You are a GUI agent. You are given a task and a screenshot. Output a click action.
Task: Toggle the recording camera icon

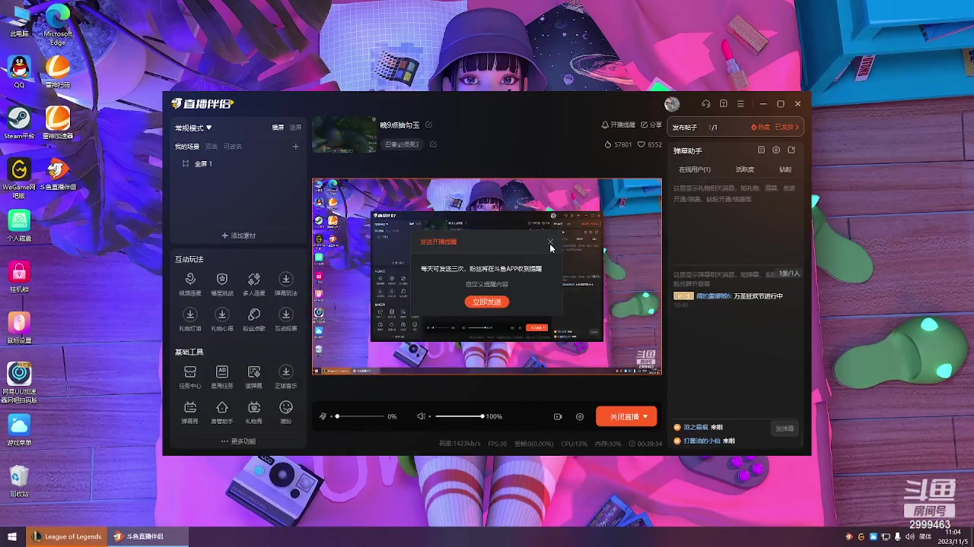pos(558,416)
